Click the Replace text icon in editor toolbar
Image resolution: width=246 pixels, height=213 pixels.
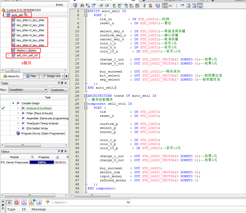point(88,6)
